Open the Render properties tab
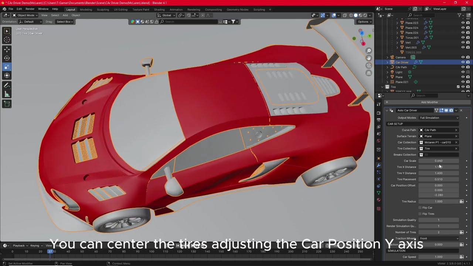This screenshot has height=266, width=473. pyautogui.click(x=378, y=113)
